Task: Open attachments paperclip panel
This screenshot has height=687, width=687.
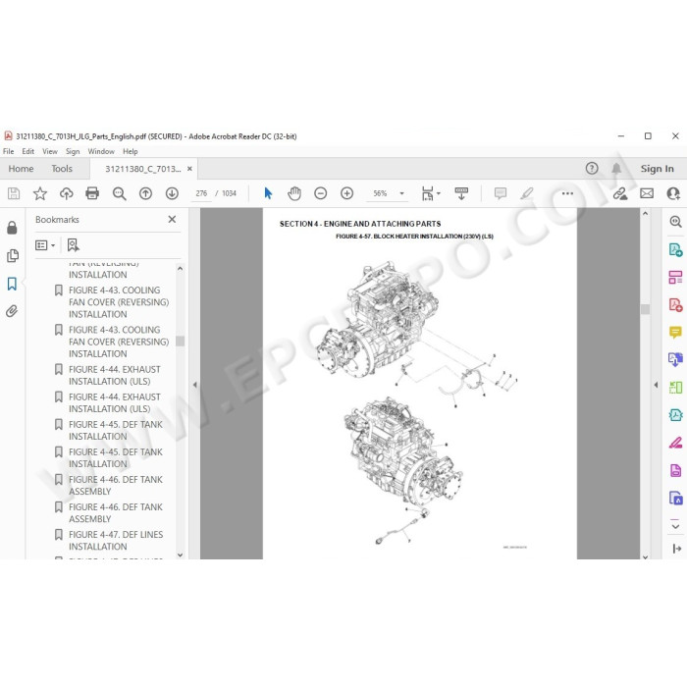Action: coord(12,311)
